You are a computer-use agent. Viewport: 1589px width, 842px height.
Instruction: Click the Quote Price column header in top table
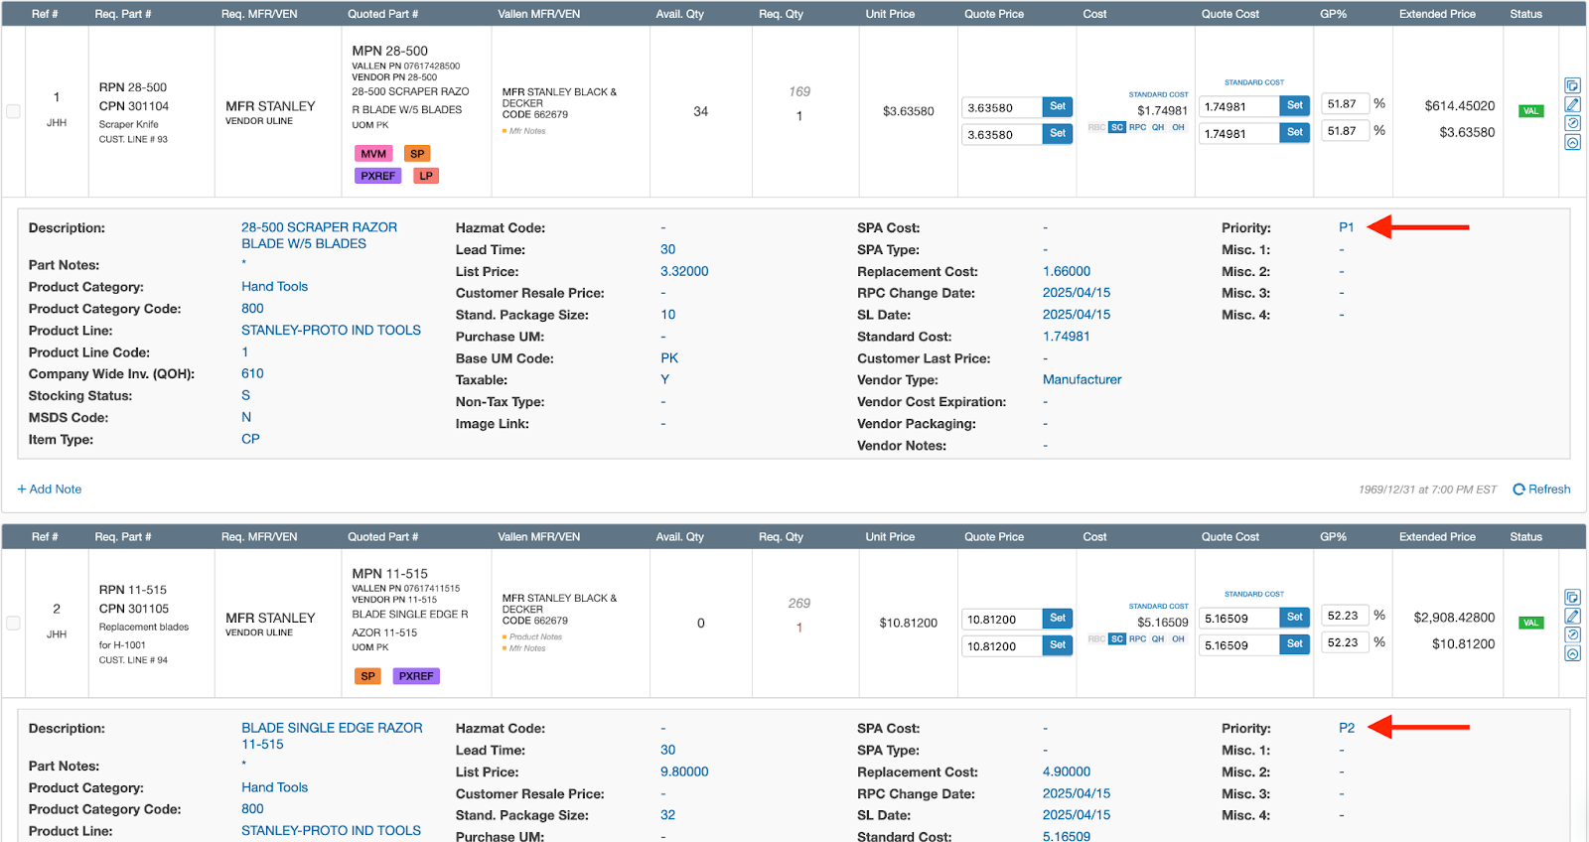pyautogui.click(x=993, y=14)
